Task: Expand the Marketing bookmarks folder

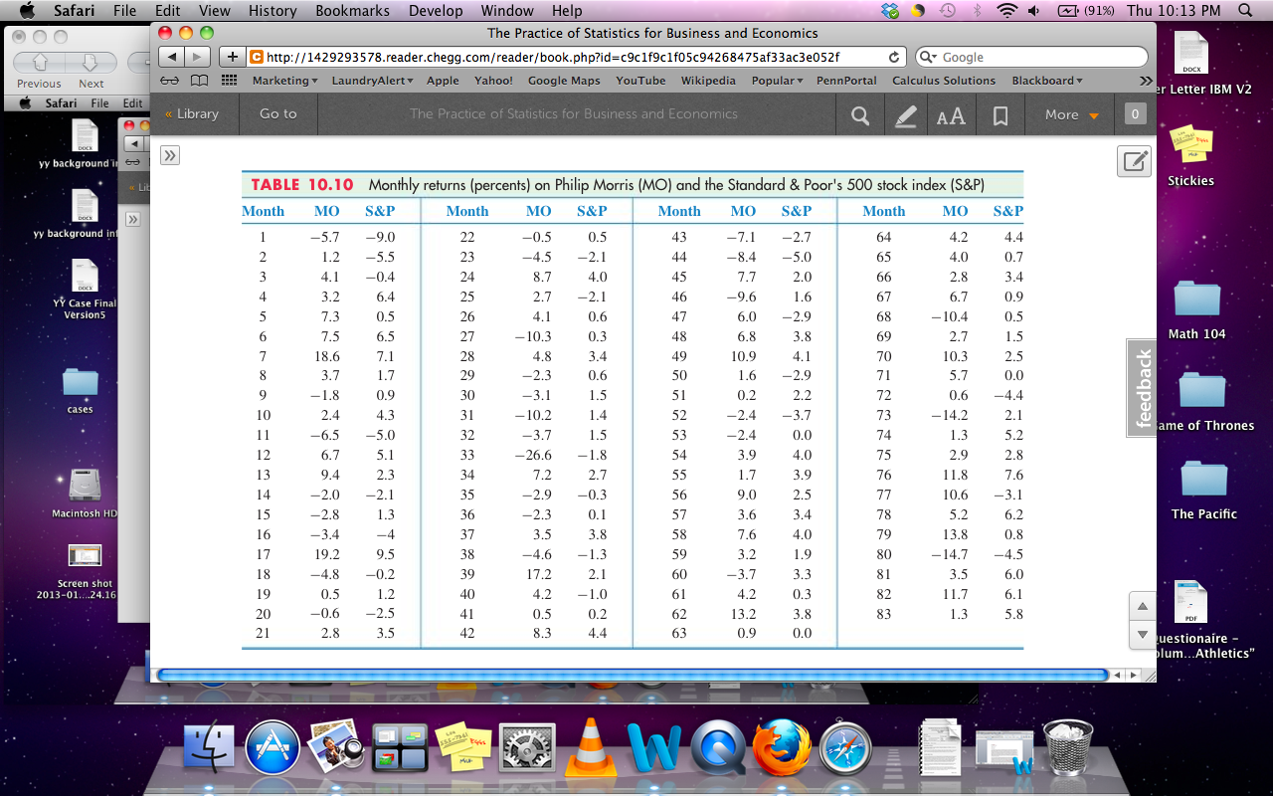Action: (284, 81)
